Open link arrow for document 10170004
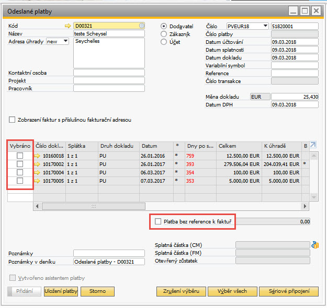327x308 pixels. [37, 172]
